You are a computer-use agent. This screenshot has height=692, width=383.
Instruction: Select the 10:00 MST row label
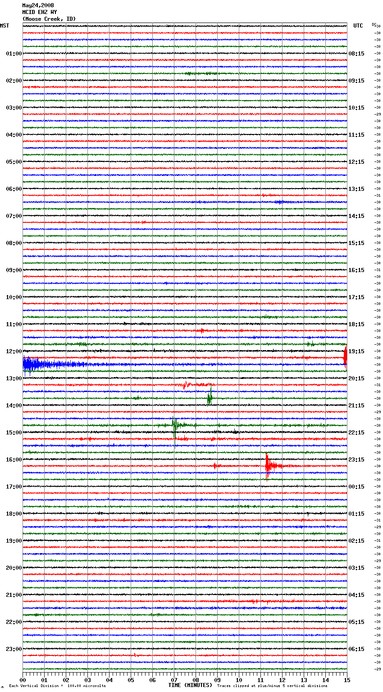click(x=14, y=297)
